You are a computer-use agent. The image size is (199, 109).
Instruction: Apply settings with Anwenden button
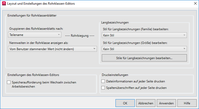[x=166, y=103]
